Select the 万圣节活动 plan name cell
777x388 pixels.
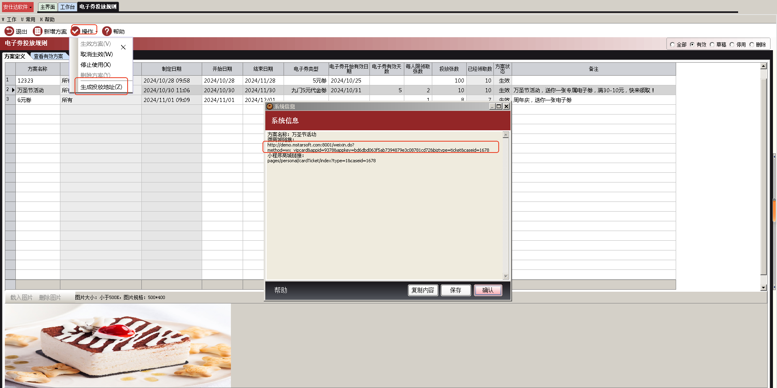pyautogui.click(x=38, y=90)
